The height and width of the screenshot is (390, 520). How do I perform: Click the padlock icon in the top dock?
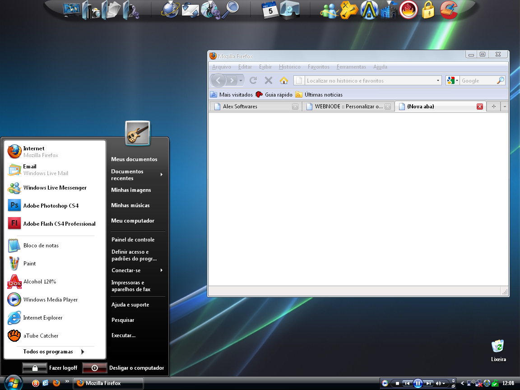(x=428, y=10)
